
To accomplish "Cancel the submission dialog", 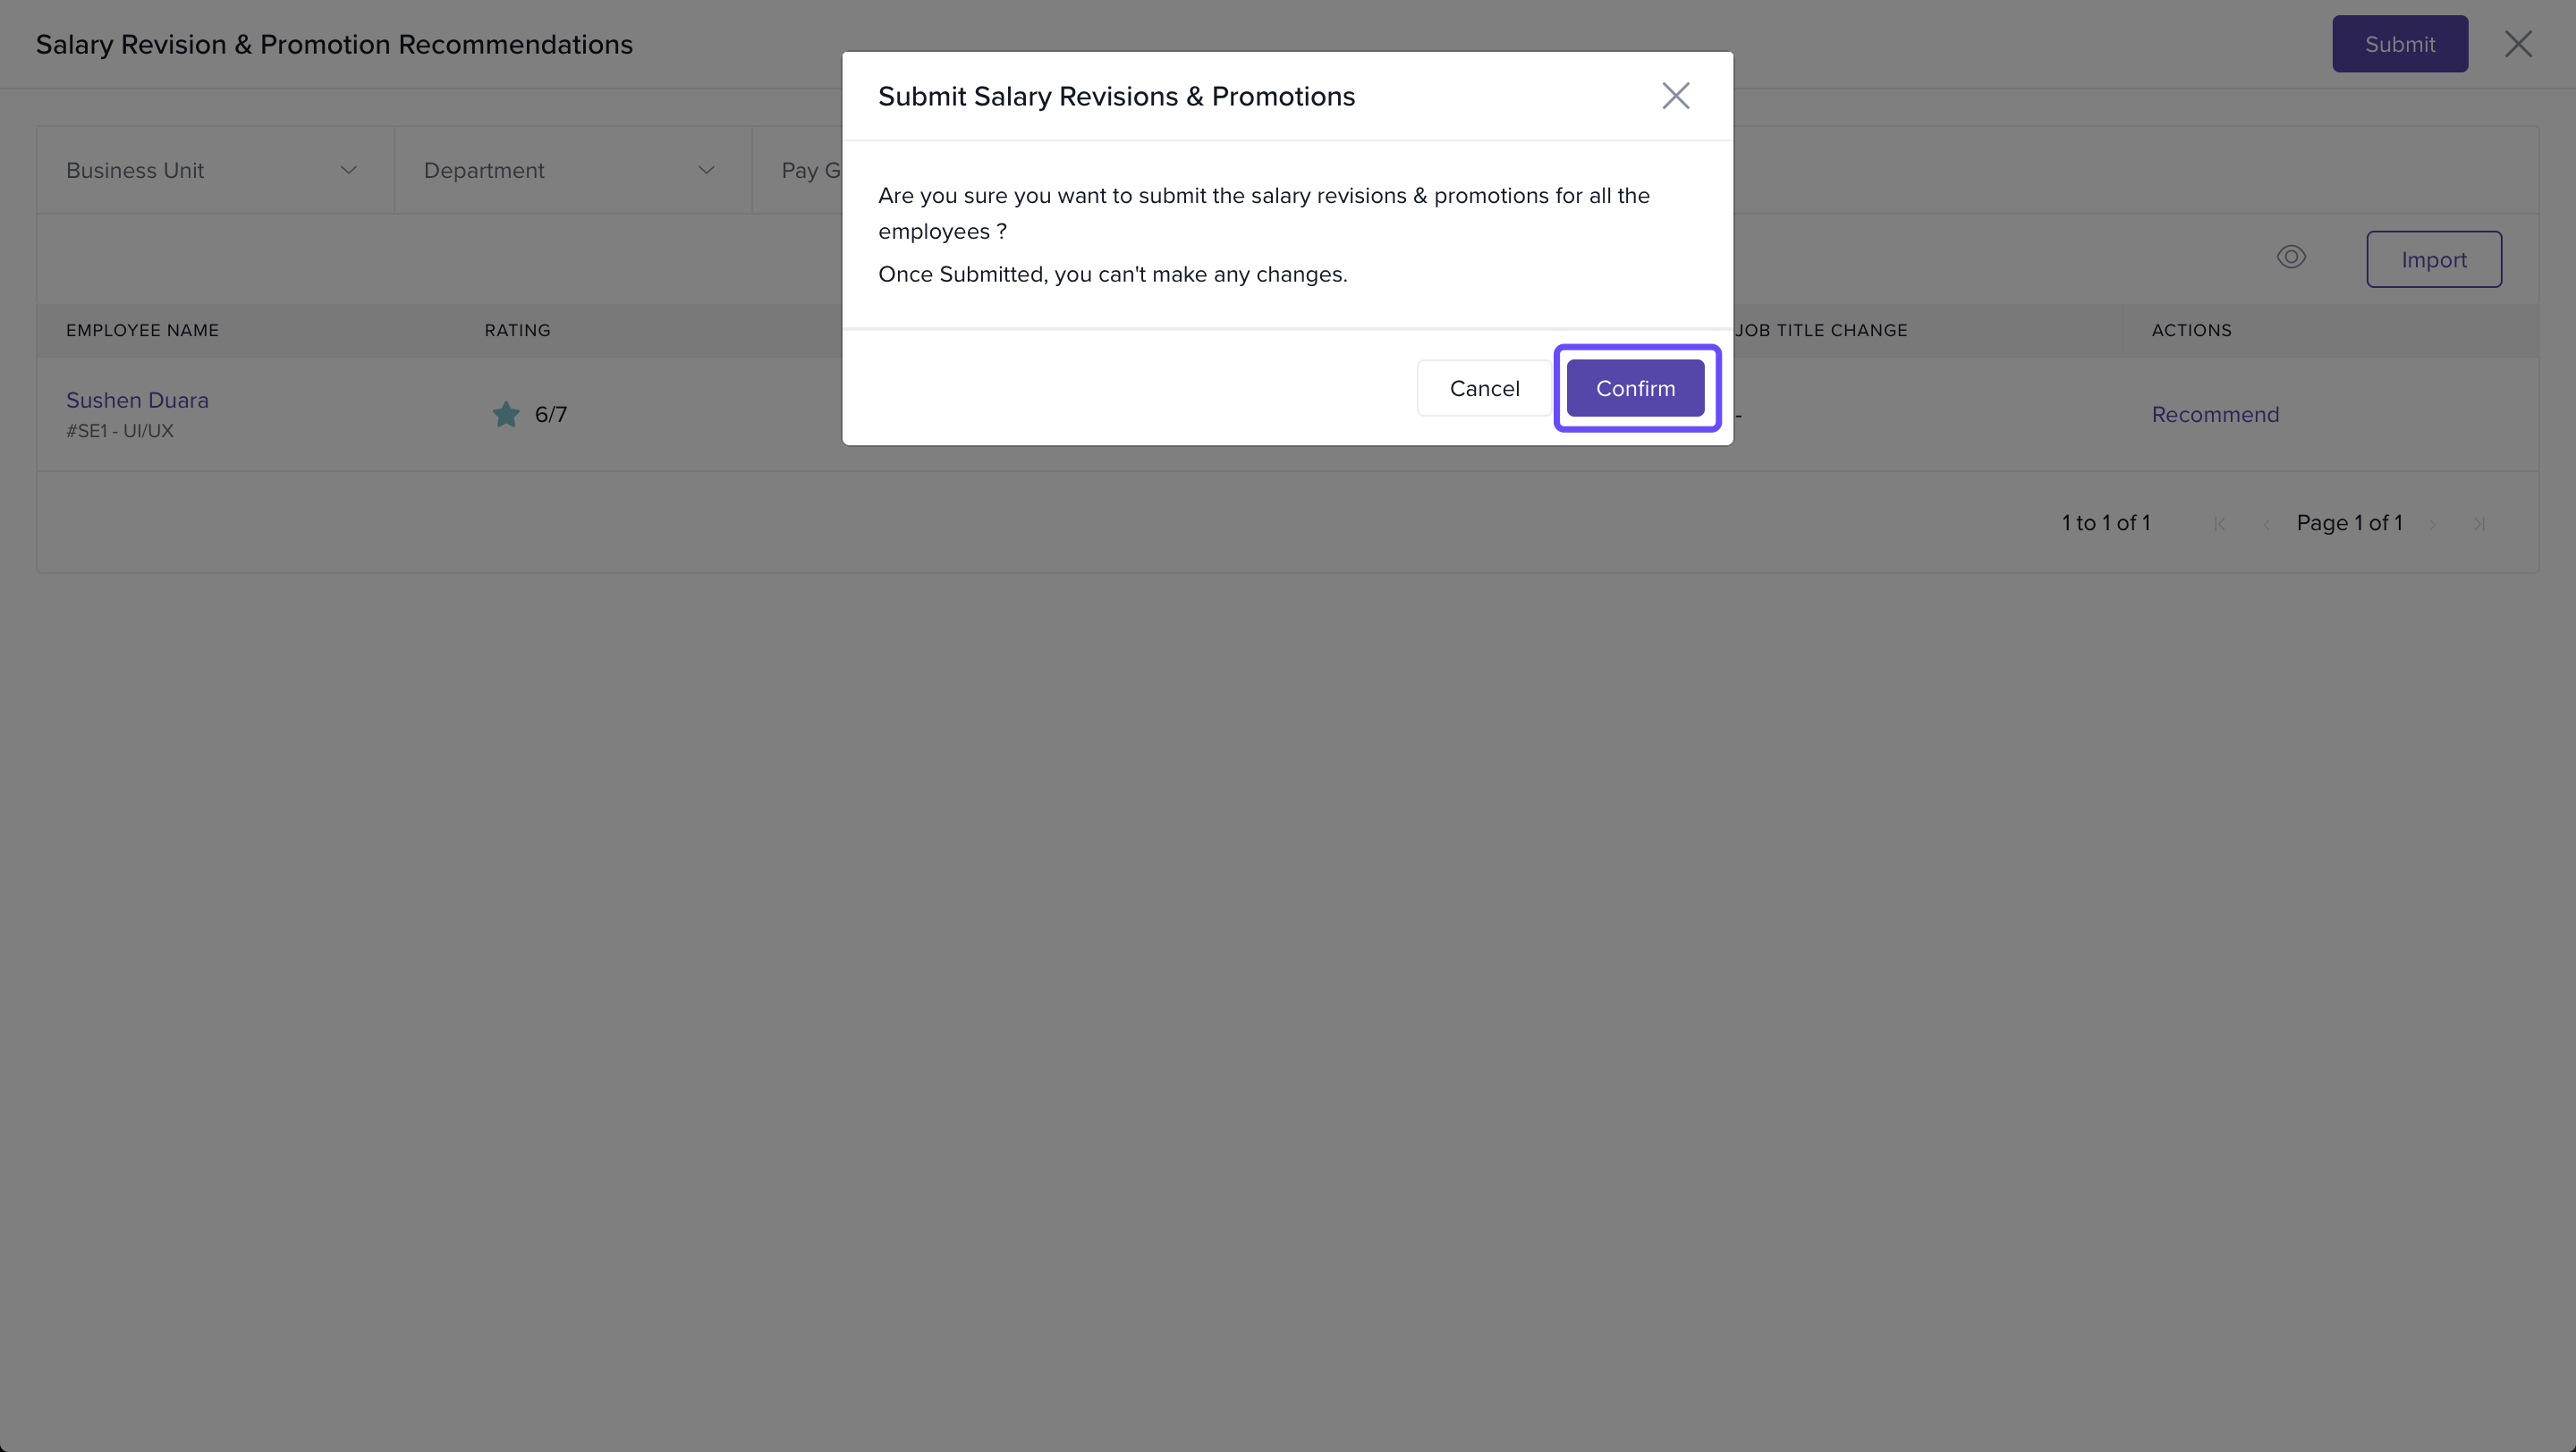I will (x=1484, y=388).
